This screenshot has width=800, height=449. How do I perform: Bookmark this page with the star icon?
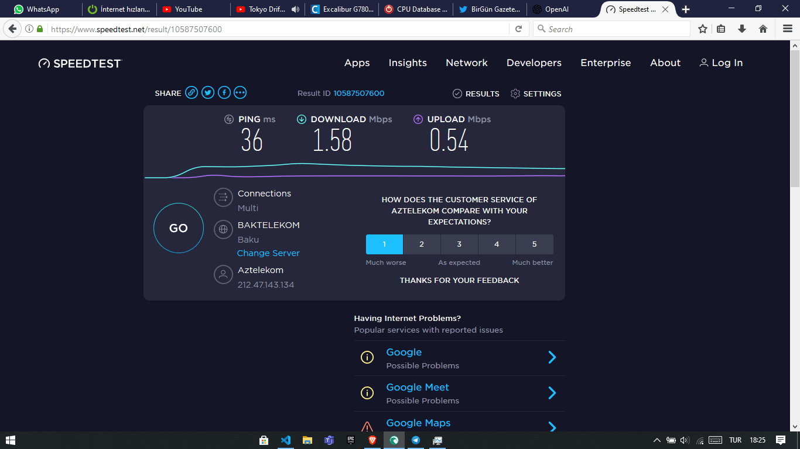703,29
